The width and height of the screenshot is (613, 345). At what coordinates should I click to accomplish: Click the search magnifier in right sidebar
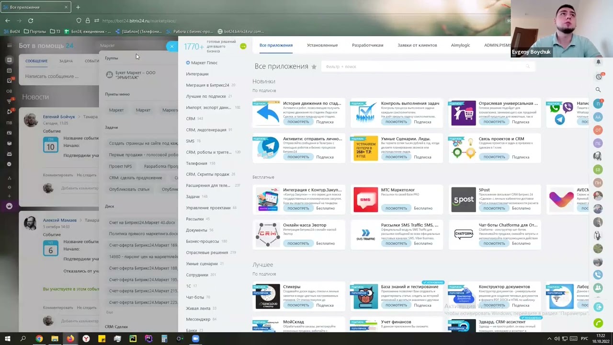click(x=598, y=90)
